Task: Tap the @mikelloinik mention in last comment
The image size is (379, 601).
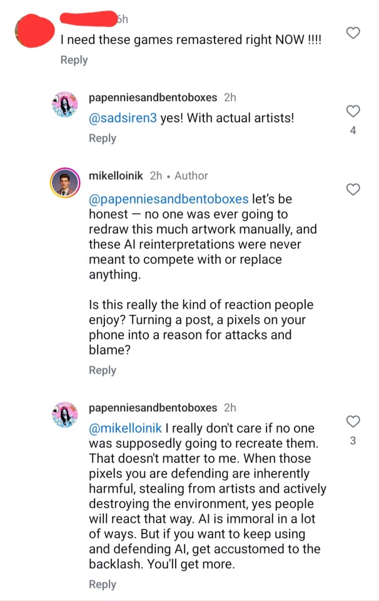Action: pyautogui.click(x=126, y=428)
